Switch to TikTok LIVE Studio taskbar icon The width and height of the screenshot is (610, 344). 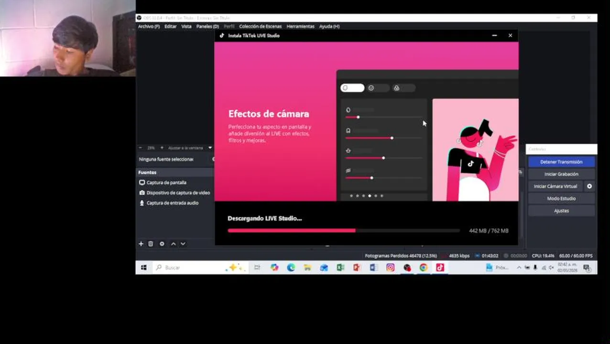point(440,268)
